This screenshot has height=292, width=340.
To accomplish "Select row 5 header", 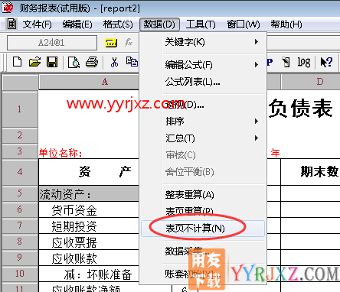I will tap(20, 193).
